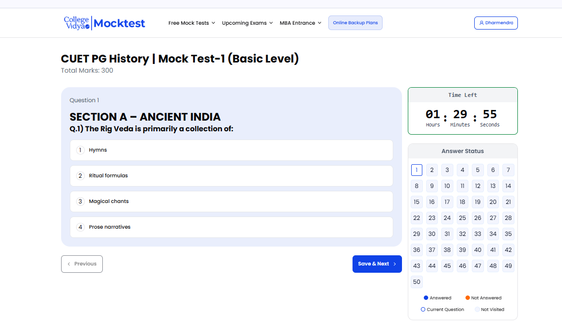
Task: Click the blue Answered legend dot
Action: pyautogui.click(x=426, y=298)
